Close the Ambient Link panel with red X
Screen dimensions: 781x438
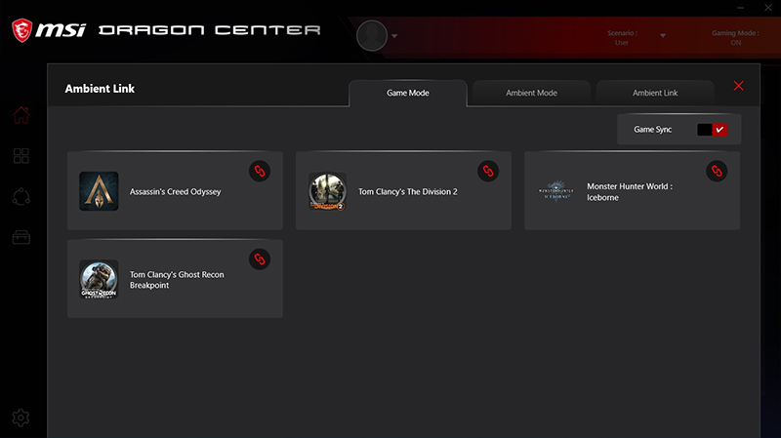(738, 87)
